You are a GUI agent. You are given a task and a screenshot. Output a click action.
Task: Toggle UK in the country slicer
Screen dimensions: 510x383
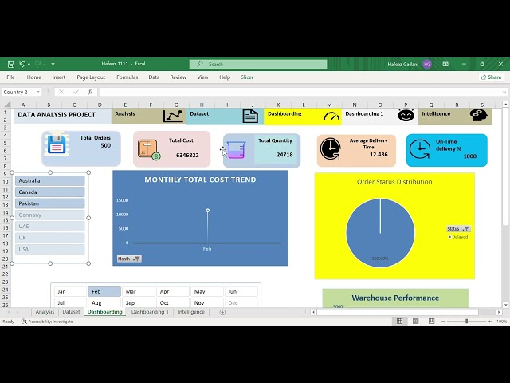[50, 238]
